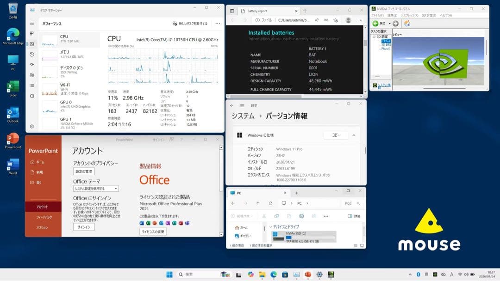The height and width of the screenshot is (281, 500).
Task: Collapse the Windows の仕様 section chevron
Action: (353, 135)
